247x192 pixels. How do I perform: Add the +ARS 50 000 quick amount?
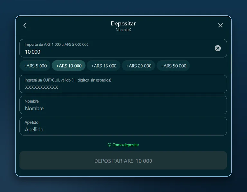point(173,66)
